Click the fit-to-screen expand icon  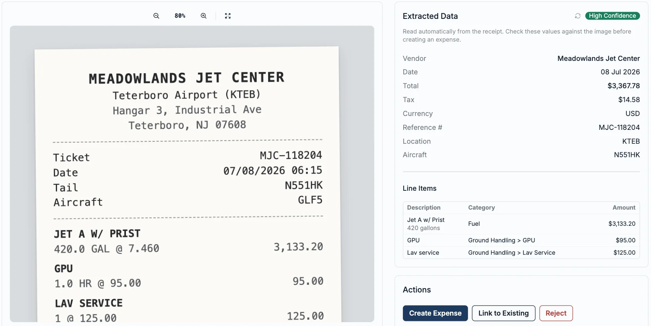click(228, 16)
